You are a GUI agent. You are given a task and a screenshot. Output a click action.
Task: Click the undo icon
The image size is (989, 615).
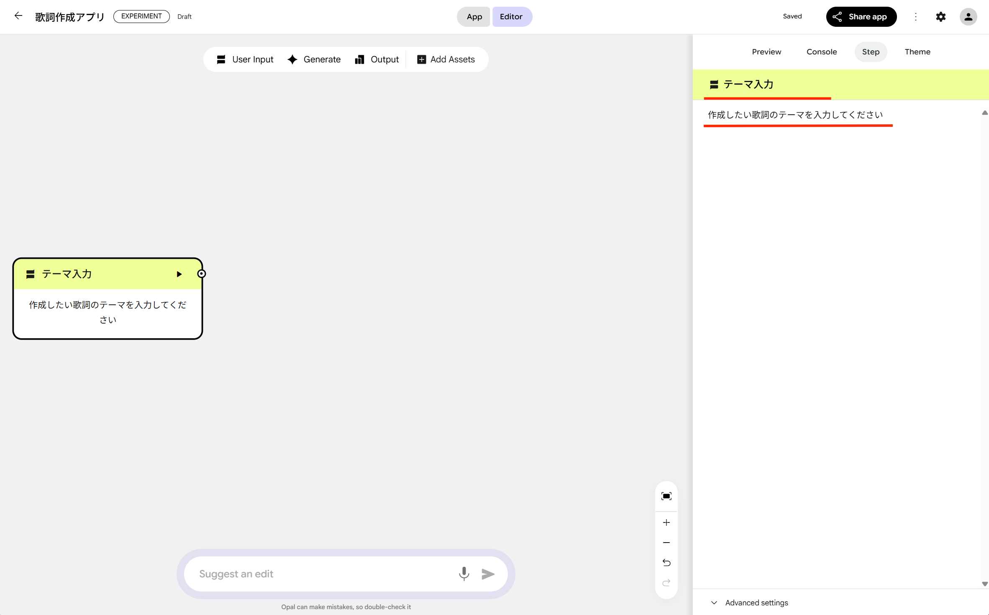666,563
